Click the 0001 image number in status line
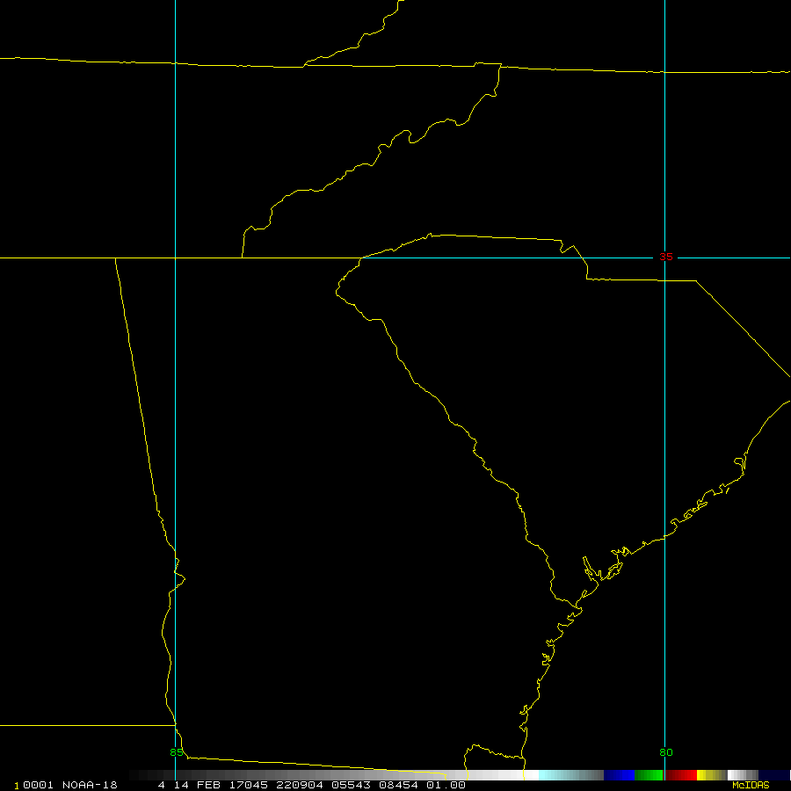Screen dimensions: 791x791 (x=39, y=785)
